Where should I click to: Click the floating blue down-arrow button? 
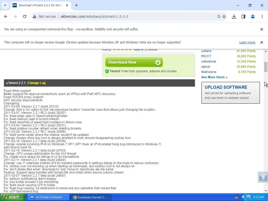(263, 177)
